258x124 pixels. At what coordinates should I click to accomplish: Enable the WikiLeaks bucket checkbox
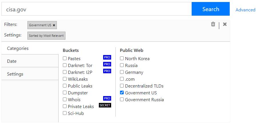[x=65, y=79]
